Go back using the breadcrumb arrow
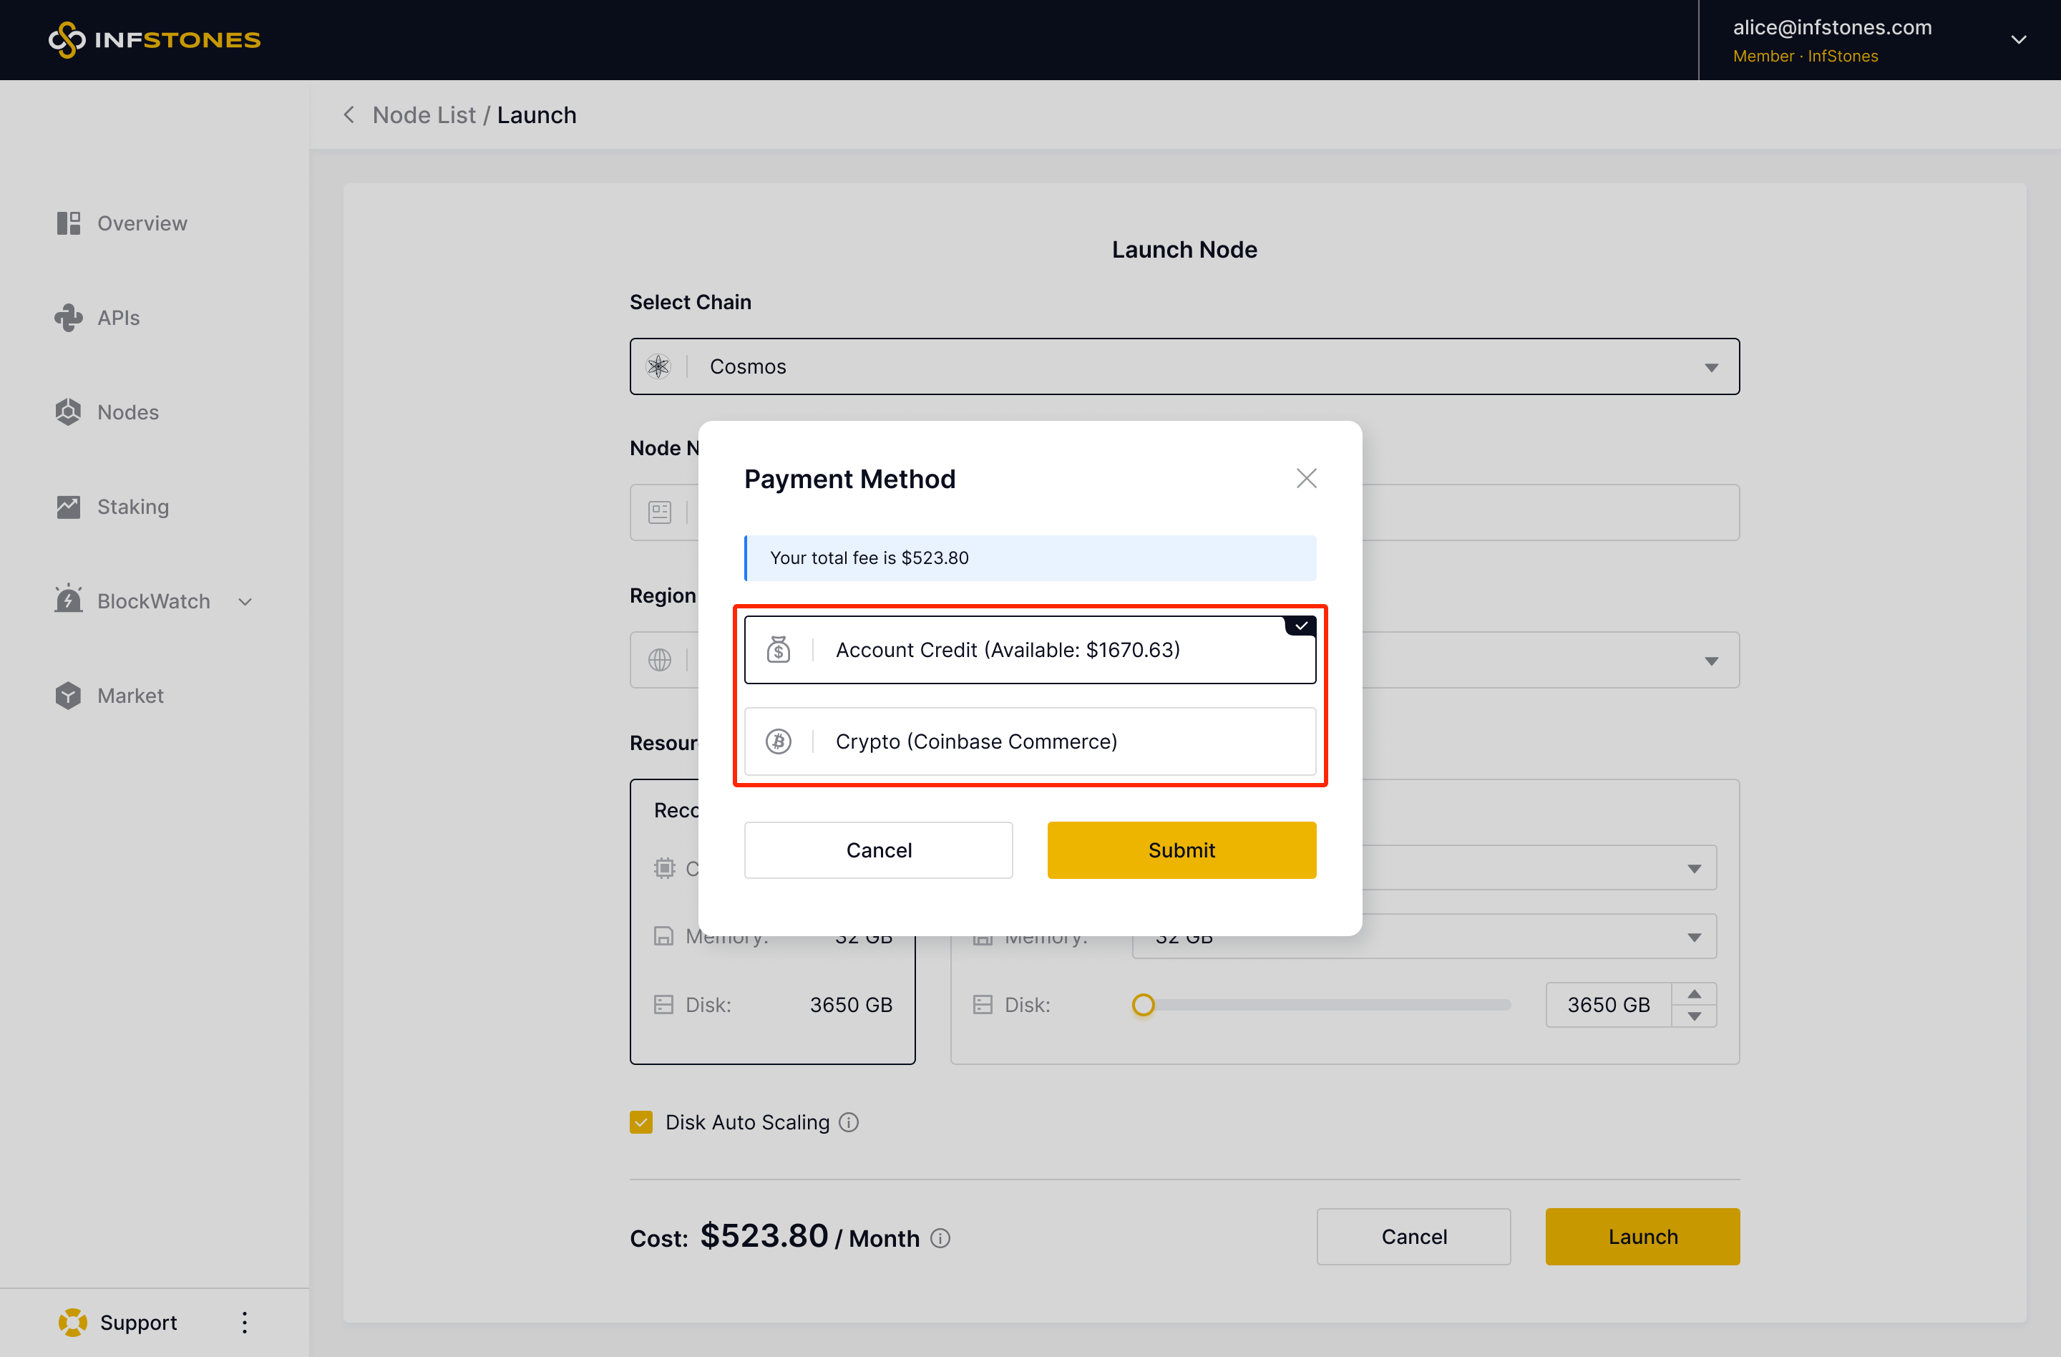This screenshot has height=1357, width=2061. (x=349, y=115)
